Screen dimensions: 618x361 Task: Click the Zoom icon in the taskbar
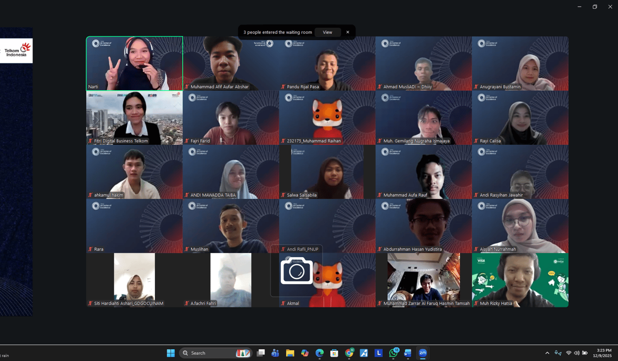423,353
